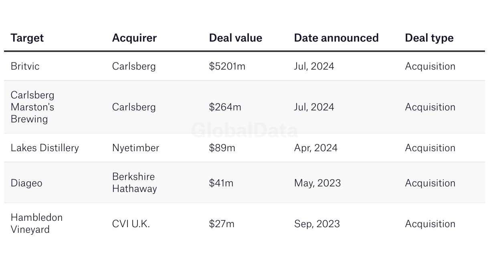Click the Apr, 2024 date cell
489x260 pixels.
pos(316,148)
